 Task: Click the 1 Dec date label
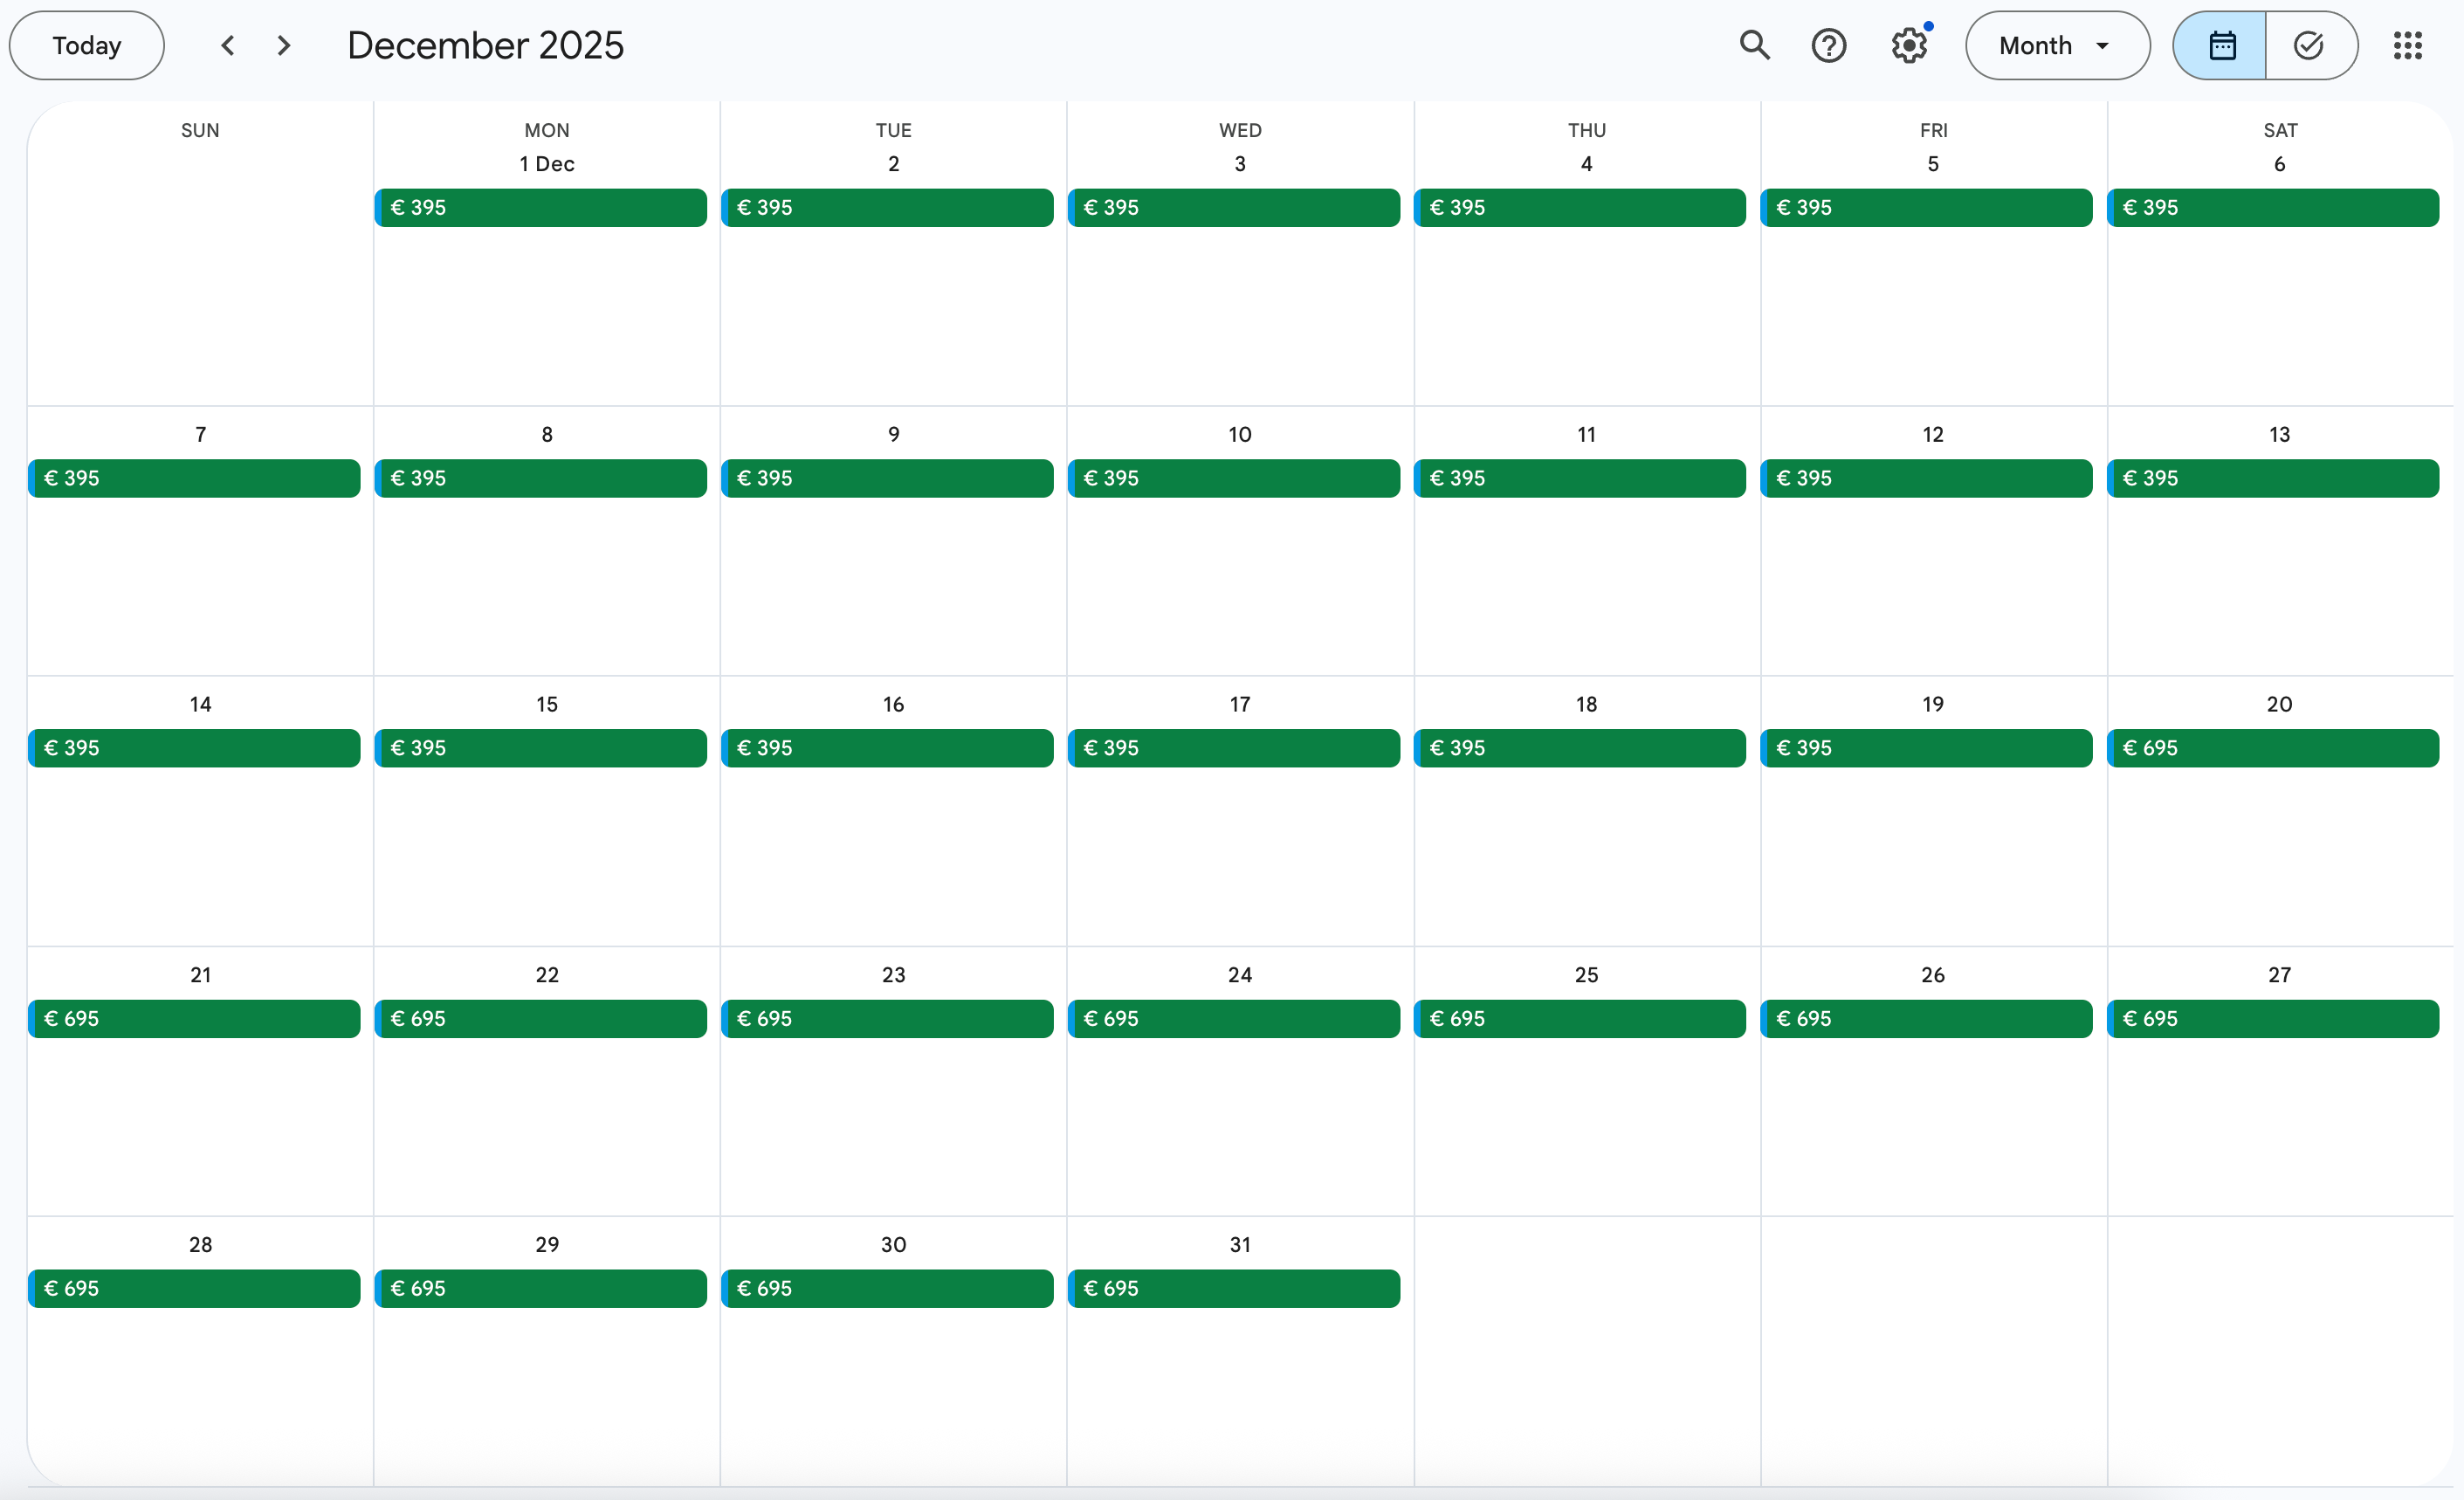[547, 164]
